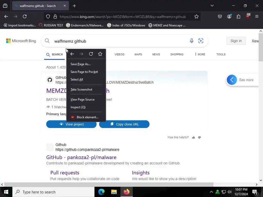Screen dimensions: 263x197
Task: Choose Inspect (Q) from context menu
Action: click(86, 107)
